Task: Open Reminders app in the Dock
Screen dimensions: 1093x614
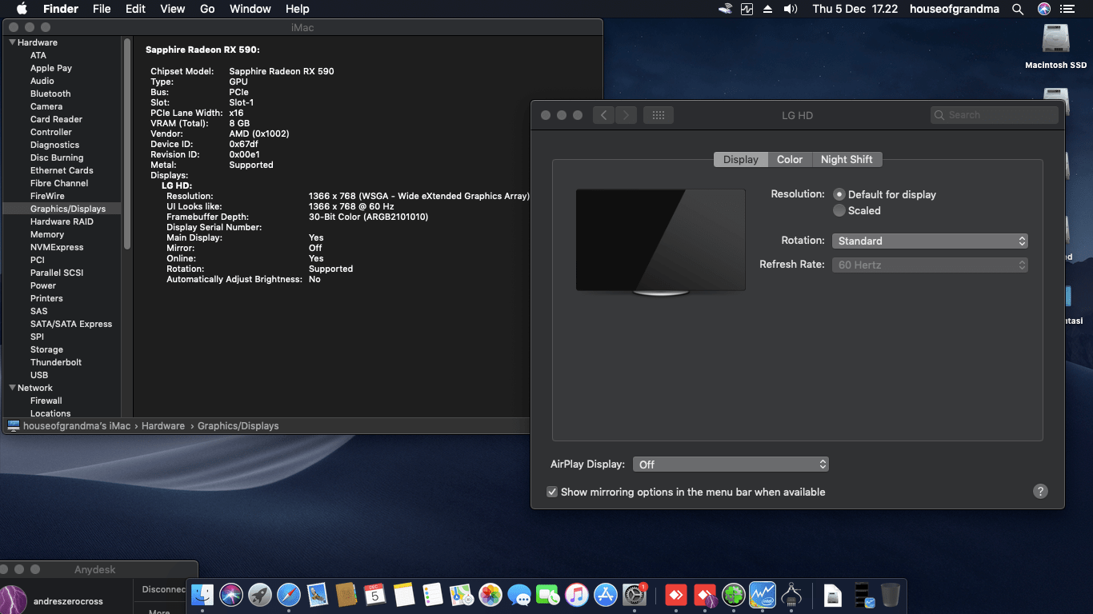Action: [432, 595]
